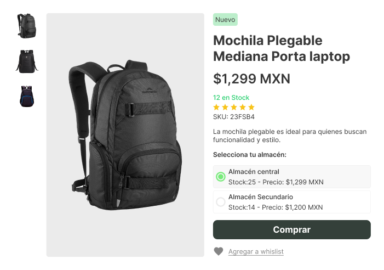Click the heart wishlist icon

(x=219, y=251)
